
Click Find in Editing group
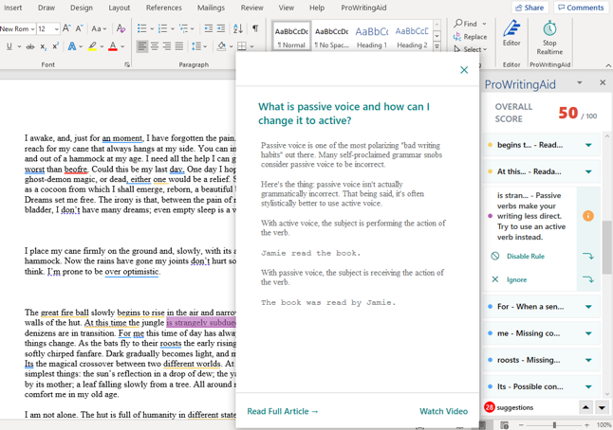pos(471,24)
